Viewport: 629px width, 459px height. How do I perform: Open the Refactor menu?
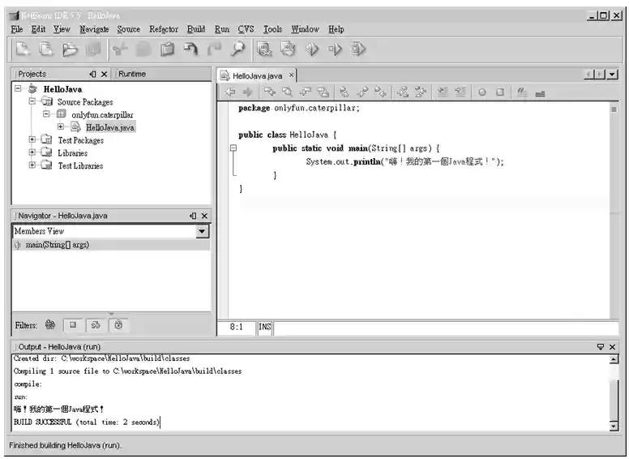click(x=164, y=29)
